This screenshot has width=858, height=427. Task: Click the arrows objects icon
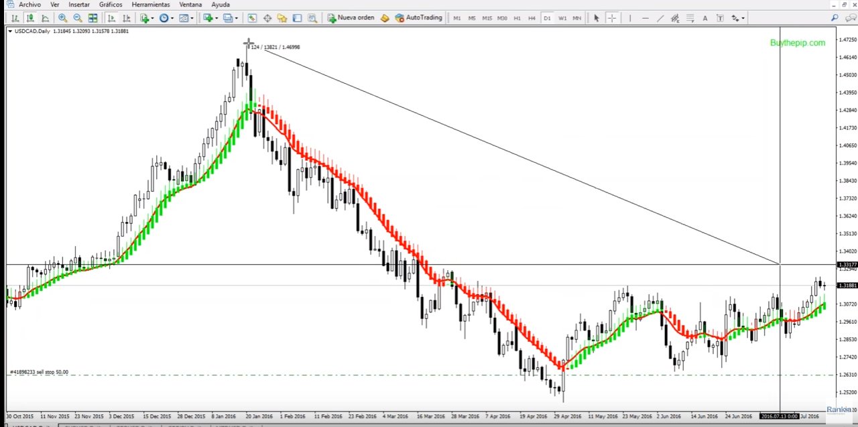coord(735,18)
